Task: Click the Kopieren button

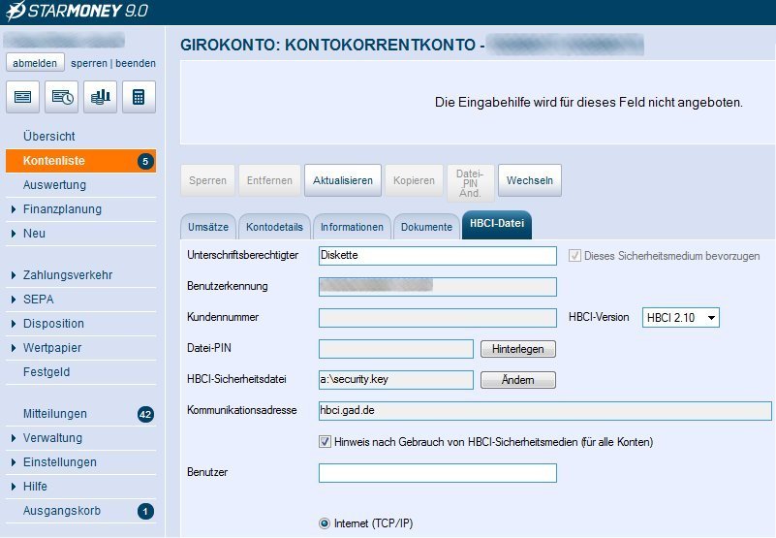Action: [415, 181]
